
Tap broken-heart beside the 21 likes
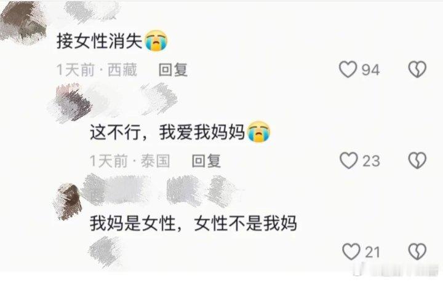417,251
